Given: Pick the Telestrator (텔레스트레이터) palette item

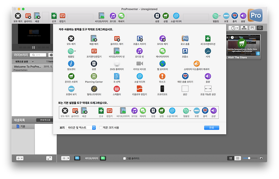Looking at the screenshot, I should [94, 91].
